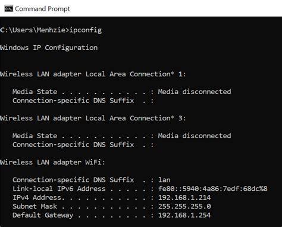Click the Wireless LAN adapter WiFi heading

(x=52, y=162)
